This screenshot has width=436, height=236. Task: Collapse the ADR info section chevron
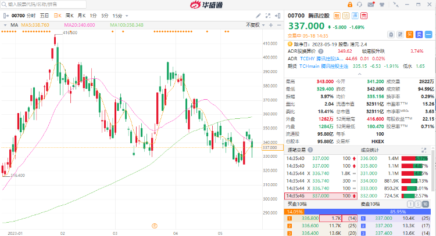359,74
